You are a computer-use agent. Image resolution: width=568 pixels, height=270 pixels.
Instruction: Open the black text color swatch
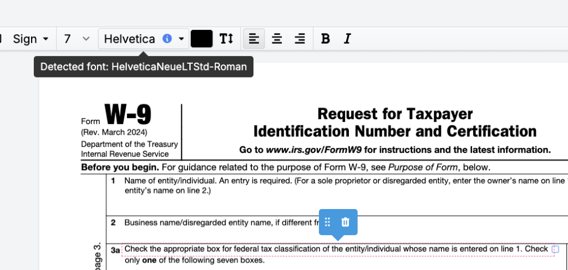pyautogui.click(x=201, y=39)
